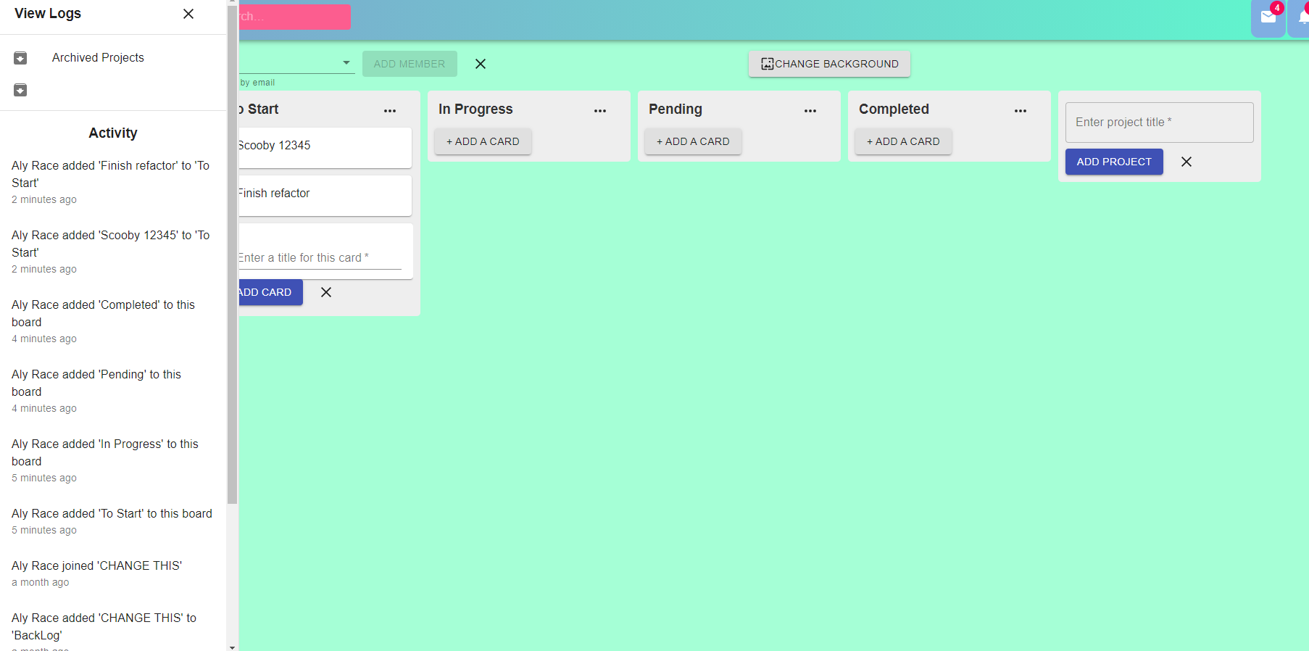Image resolution: width=1309 pixels, height=651 pixels.
Task: Click the Pending list title
Action: click(x=676, y=109)
